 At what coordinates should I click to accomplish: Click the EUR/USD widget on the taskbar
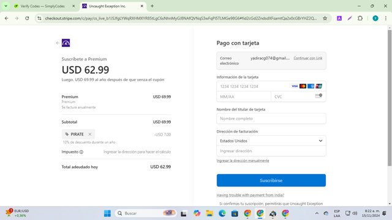[x=18, y=213]
